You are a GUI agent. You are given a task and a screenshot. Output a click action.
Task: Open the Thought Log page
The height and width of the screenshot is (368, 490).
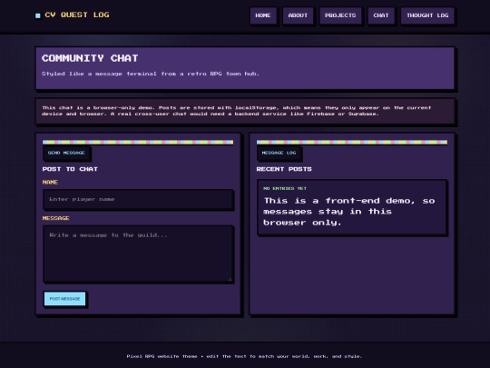click(427, 15)
